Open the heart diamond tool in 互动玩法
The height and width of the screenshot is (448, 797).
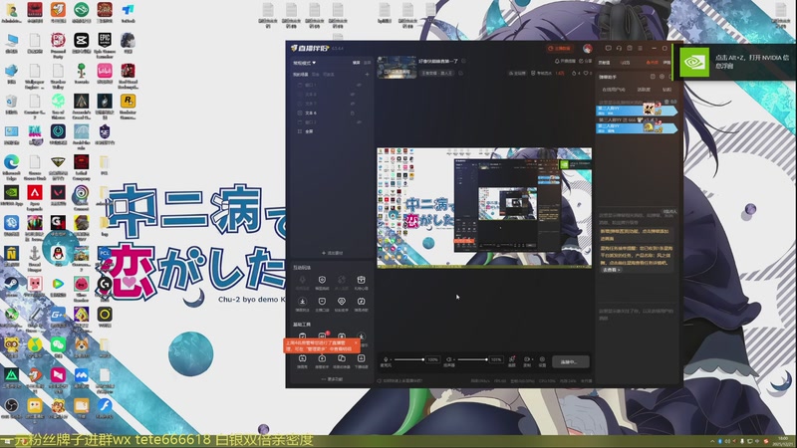coord(342,302)
